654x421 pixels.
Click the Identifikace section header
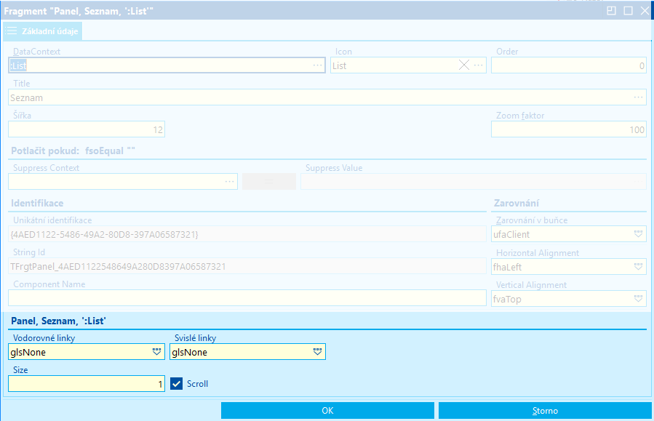point(37,203)
